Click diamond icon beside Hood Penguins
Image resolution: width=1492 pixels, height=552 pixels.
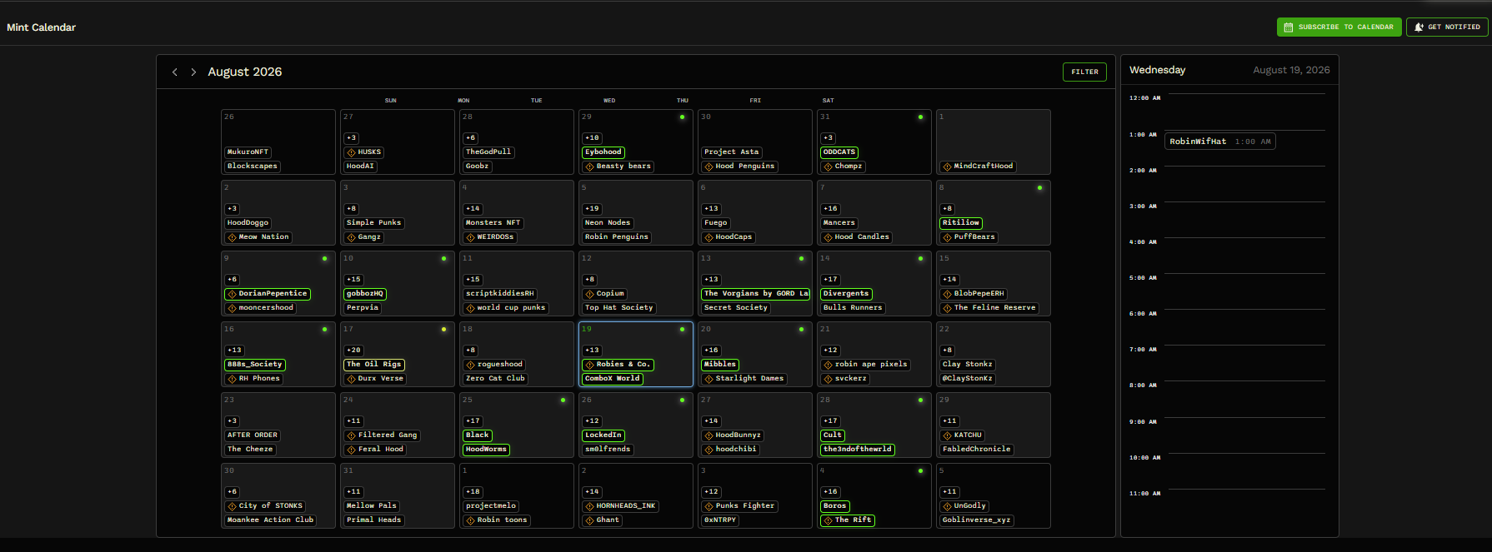pos(709,167)
